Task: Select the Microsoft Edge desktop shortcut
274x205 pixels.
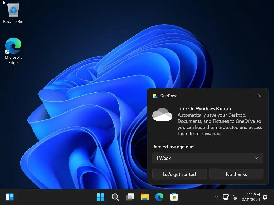Action: click(13, 51)
